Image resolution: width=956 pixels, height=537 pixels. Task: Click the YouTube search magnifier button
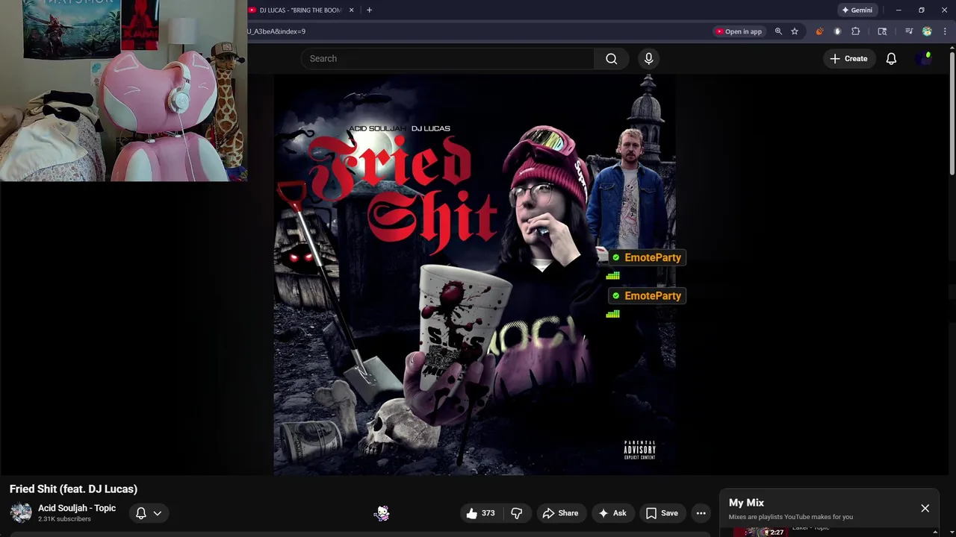(611, 58)
